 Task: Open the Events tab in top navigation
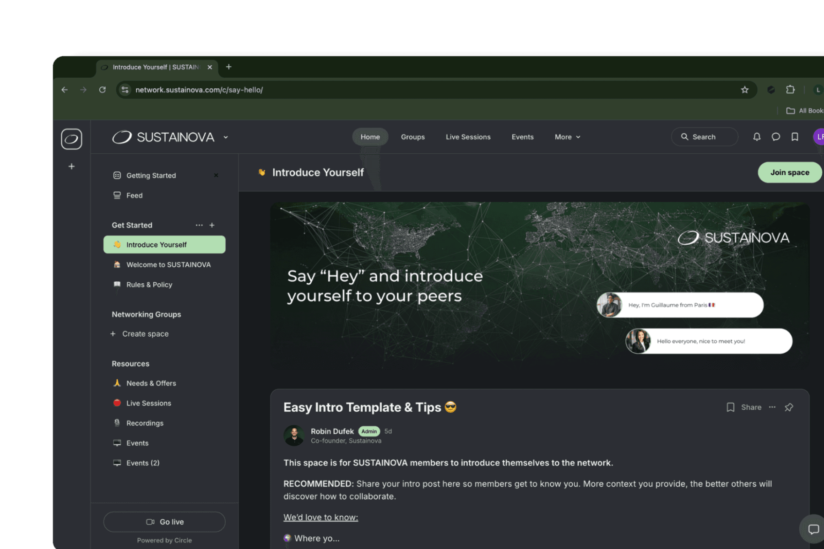522,137
